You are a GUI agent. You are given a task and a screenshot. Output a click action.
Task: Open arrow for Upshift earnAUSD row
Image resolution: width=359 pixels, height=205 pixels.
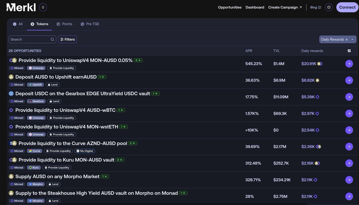coord(349,80)
